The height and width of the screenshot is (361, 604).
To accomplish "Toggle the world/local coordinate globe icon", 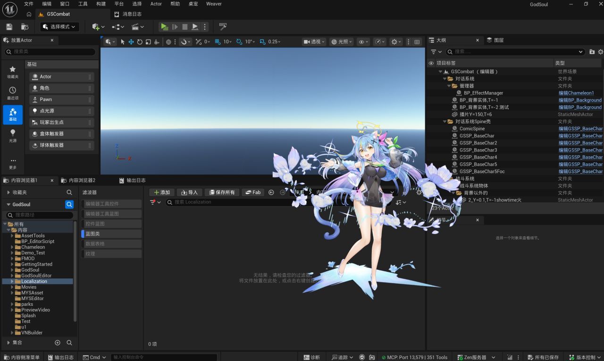I will coord(168,42).
